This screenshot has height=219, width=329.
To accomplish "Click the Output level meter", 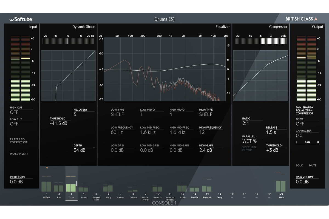I will coord(307,68).
